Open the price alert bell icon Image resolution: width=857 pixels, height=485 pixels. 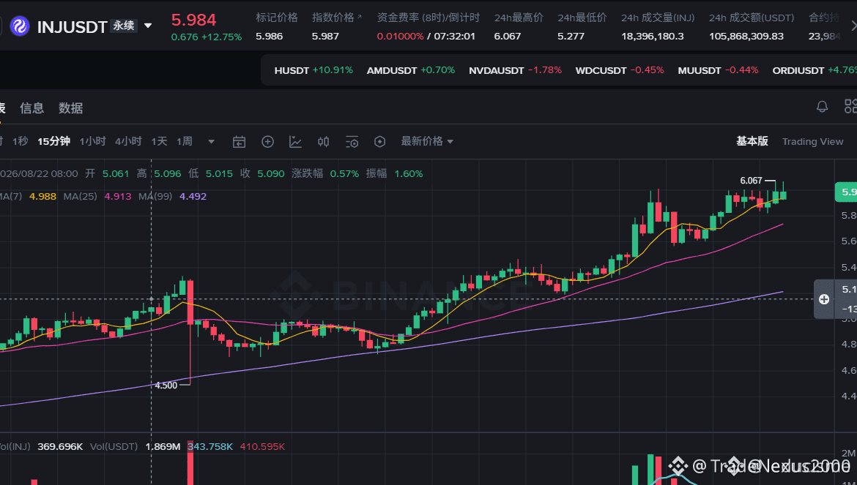(822, 106)
